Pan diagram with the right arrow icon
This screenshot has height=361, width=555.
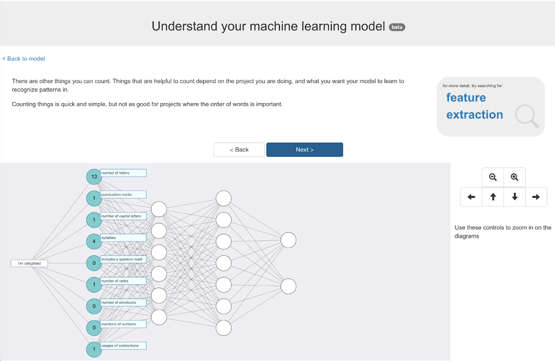point(536,197)
